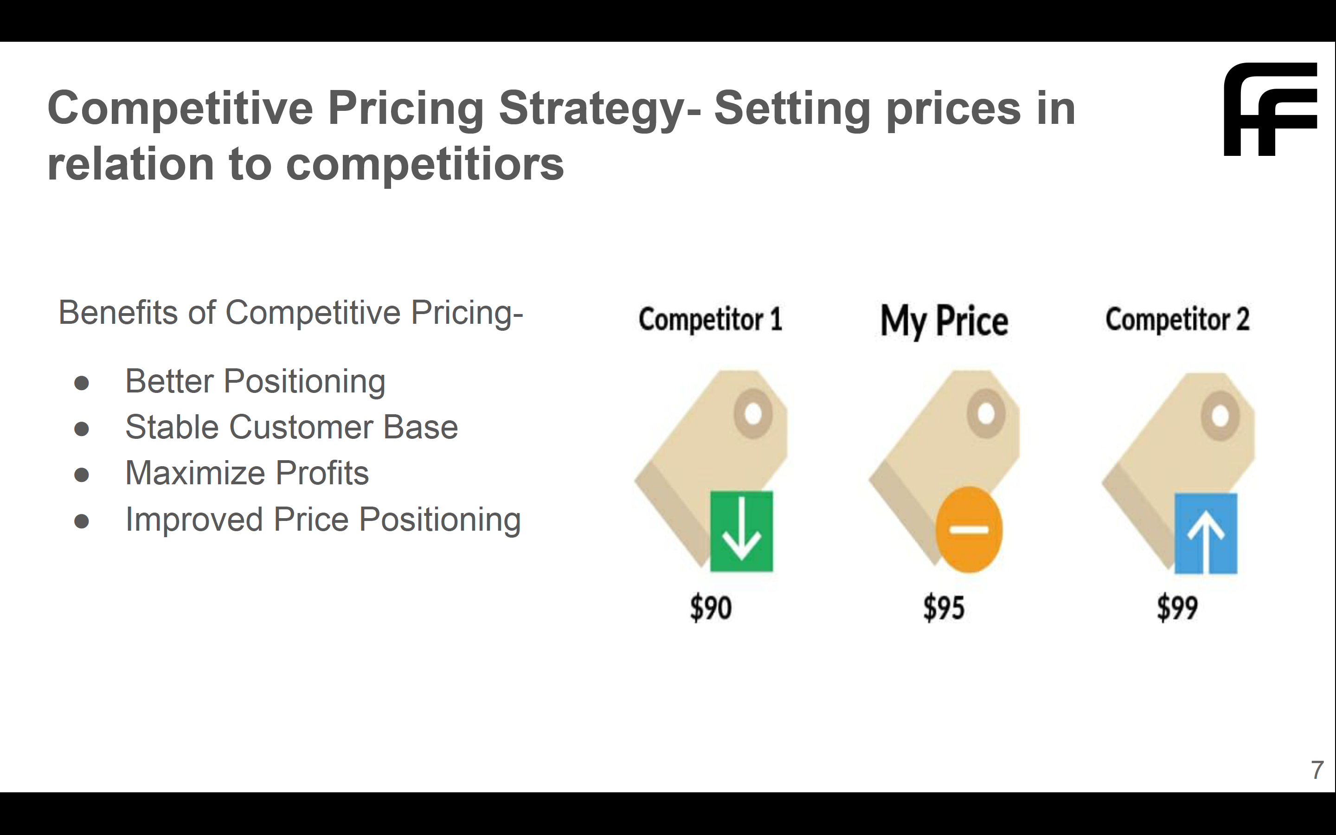Click the $90 price text
This screenshot has width=1336, height=835.
711,608
